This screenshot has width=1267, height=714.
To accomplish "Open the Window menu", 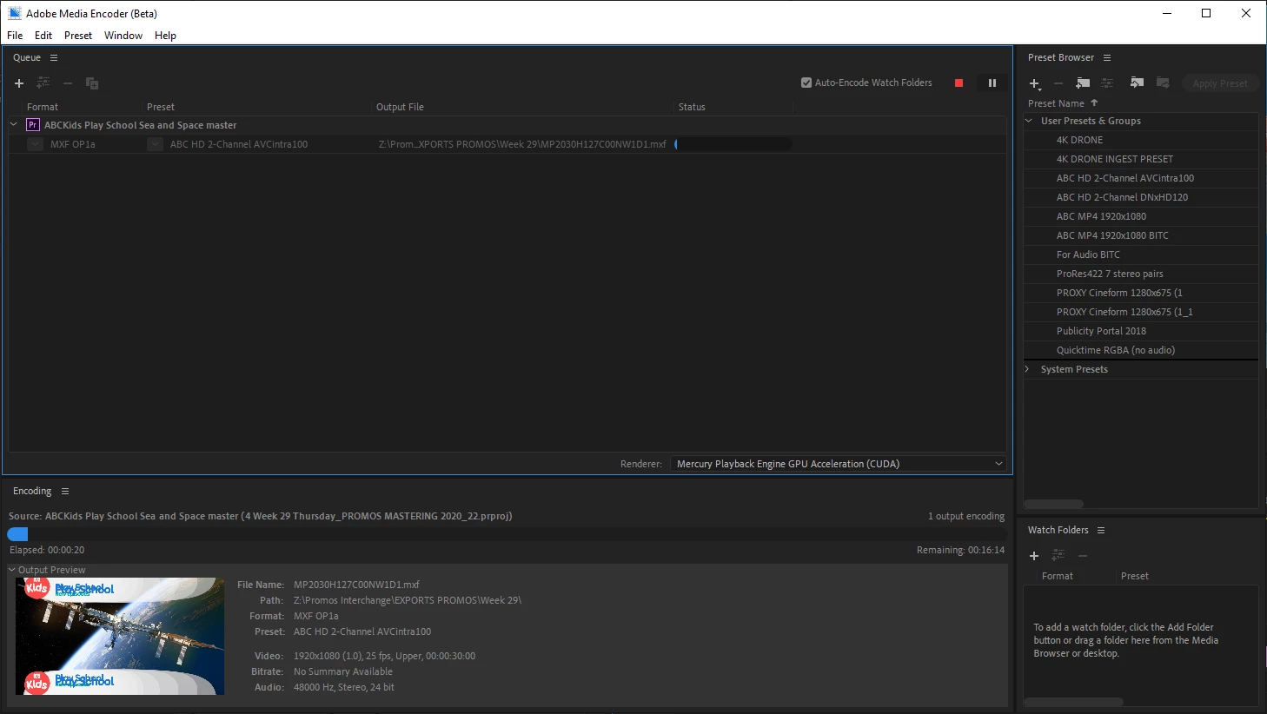I will 123,36.
